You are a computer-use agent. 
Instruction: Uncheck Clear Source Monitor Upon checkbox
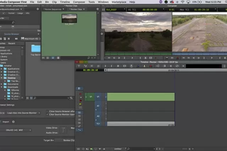point(47,114)
